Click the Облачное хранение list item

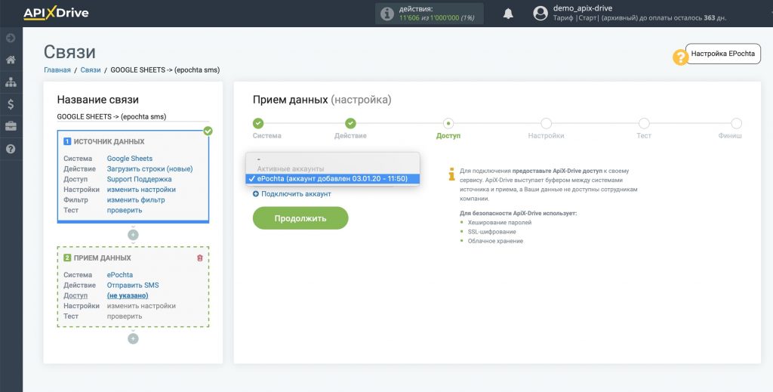click(495, 241)
